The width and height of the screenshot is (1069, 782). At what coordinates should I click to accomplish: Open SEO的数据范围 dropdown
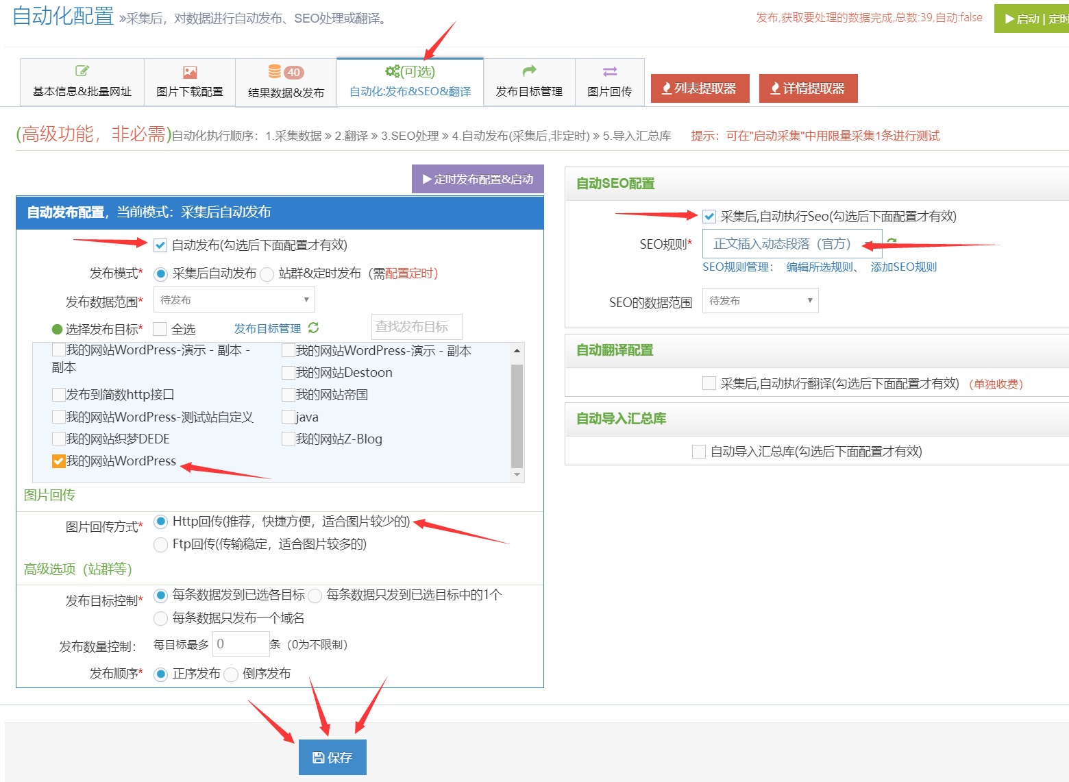click(761, 300)
